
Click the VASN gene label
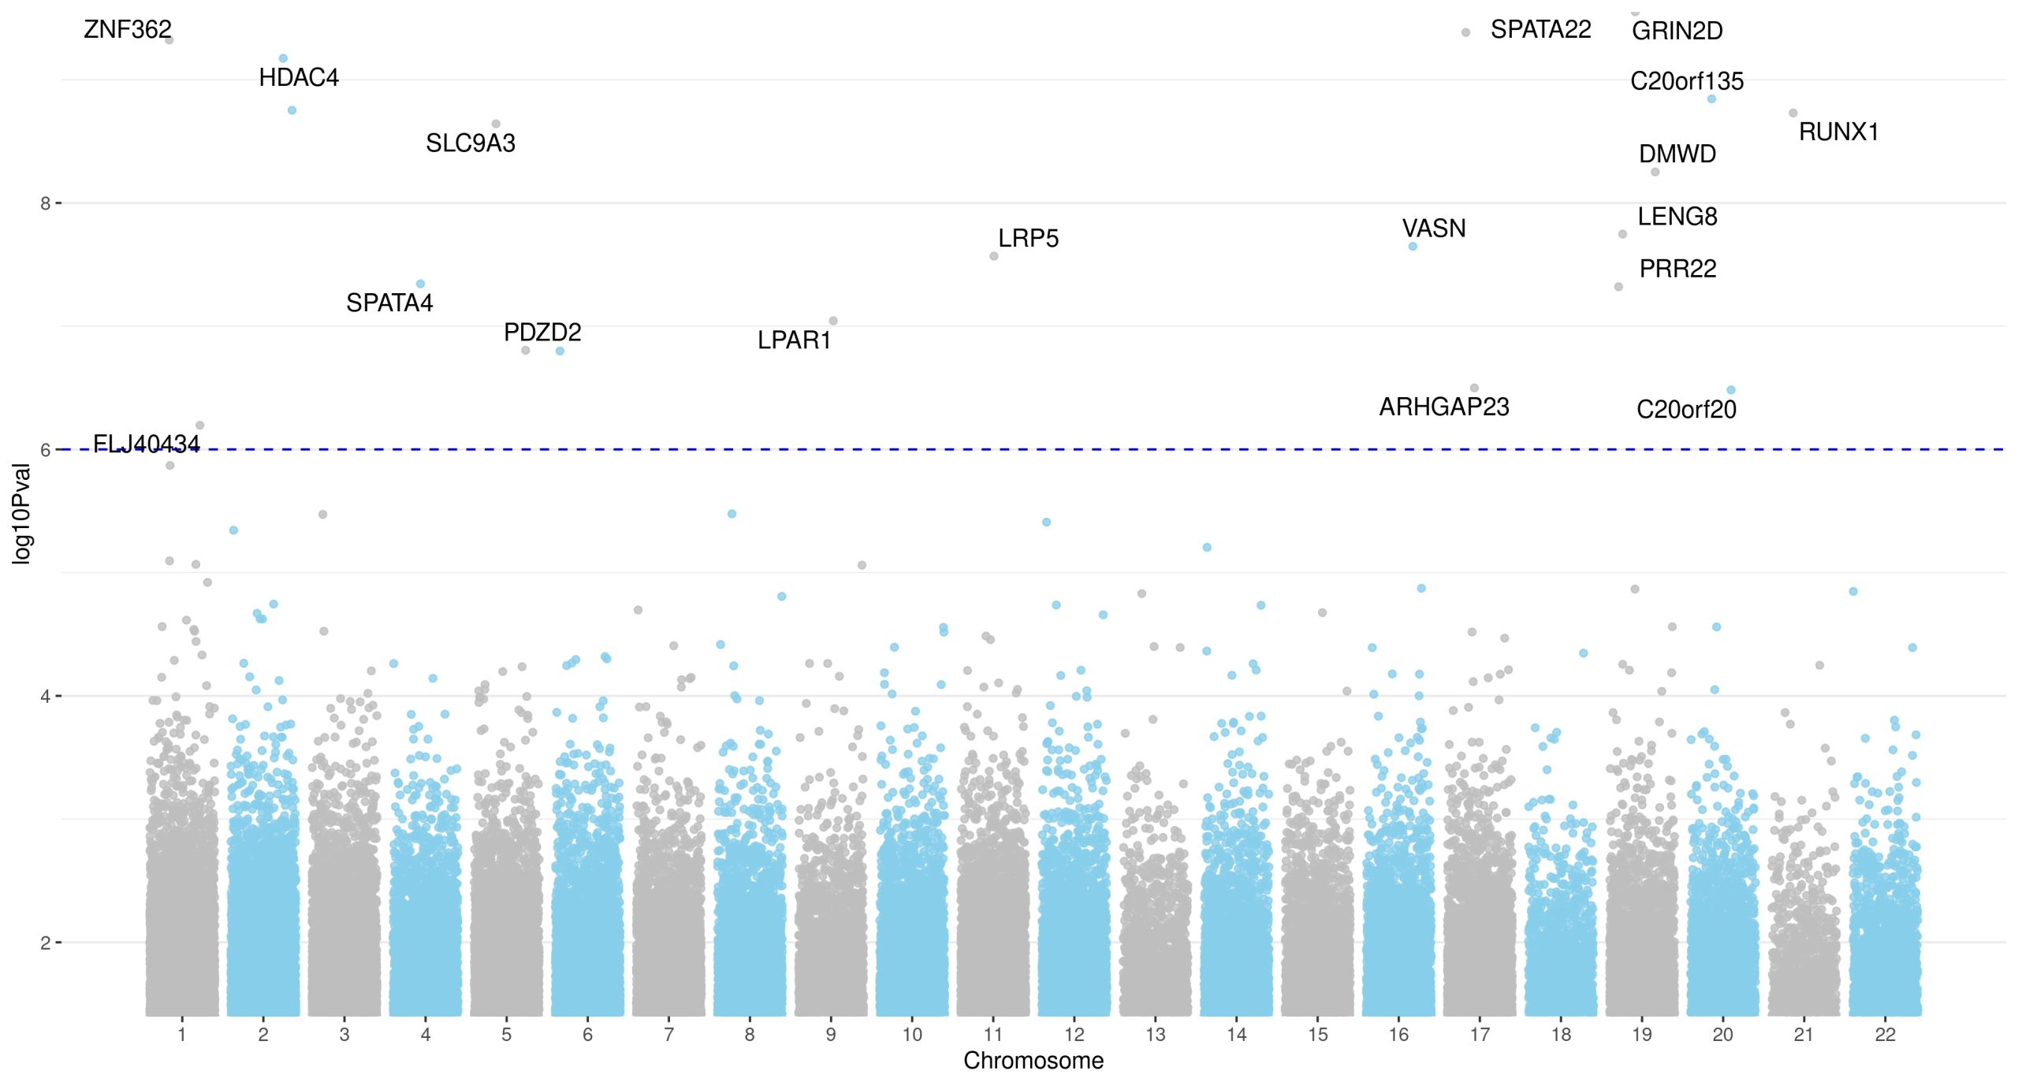(x=1433, y=229)
